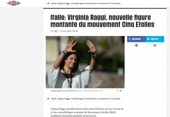170x117 pixels.
Task: Click the Virginia Raggi article photo
Action: click(x=85, y=62)
